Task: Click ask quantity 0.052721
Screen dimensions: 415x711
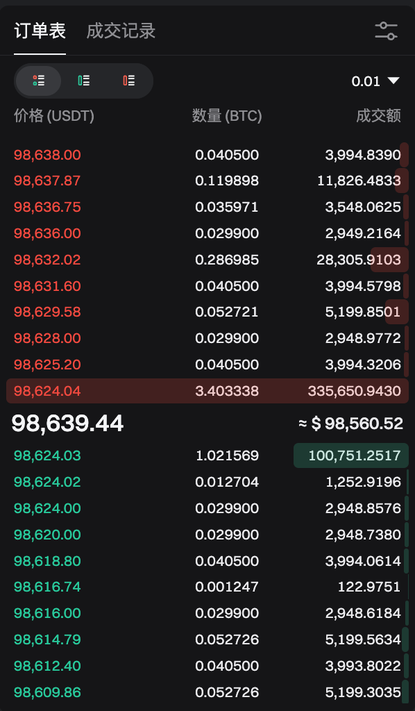Action: pos(227,312)
